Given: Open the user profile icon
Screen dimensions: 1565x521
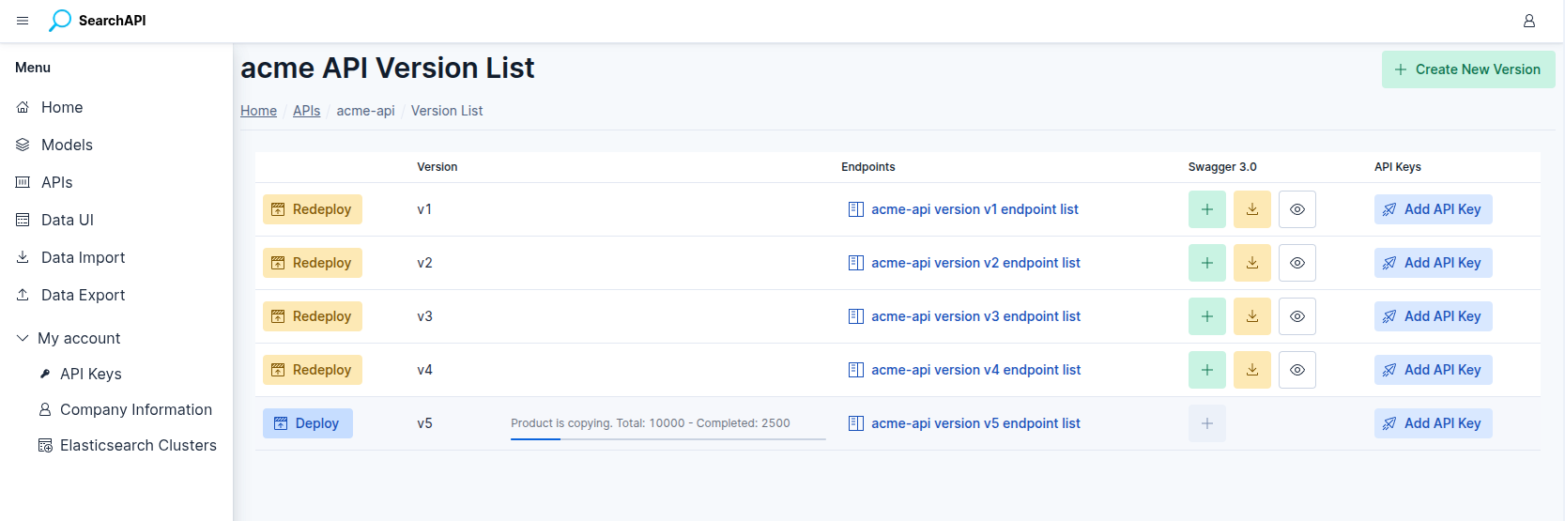Looking at the screenshot, I should pos(1528,21).
